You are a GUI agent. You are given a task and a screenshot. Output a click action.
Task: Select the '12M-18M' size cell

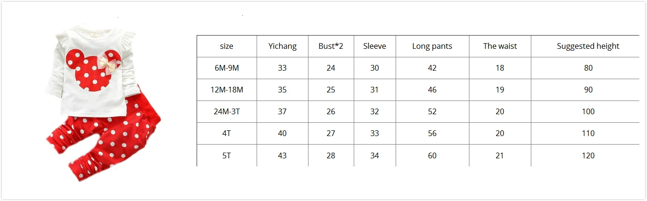(x=227, y=90)
